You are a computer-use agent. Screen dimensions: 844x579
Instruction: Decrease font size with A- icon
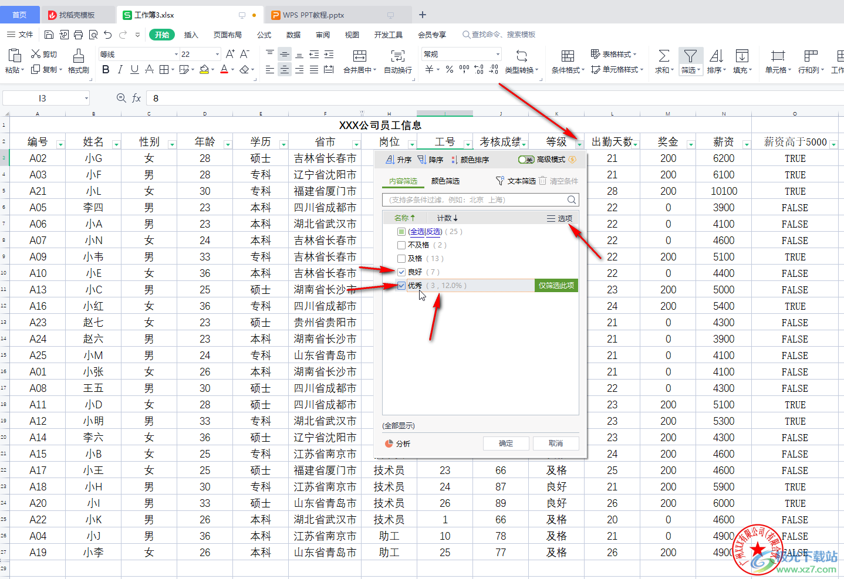pyautogui.click(x=245, y=54)
